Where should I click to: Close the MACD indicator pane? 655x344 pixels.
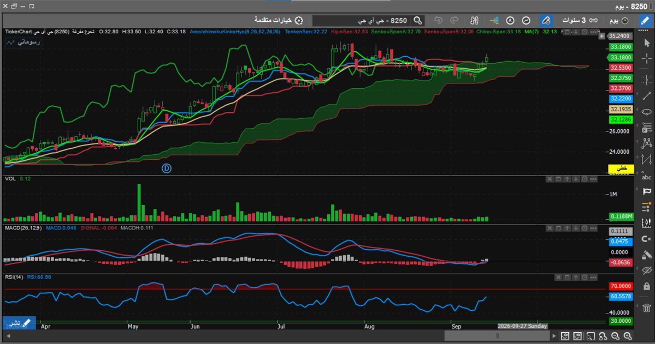pyautogui.click(x=550, y=228)
